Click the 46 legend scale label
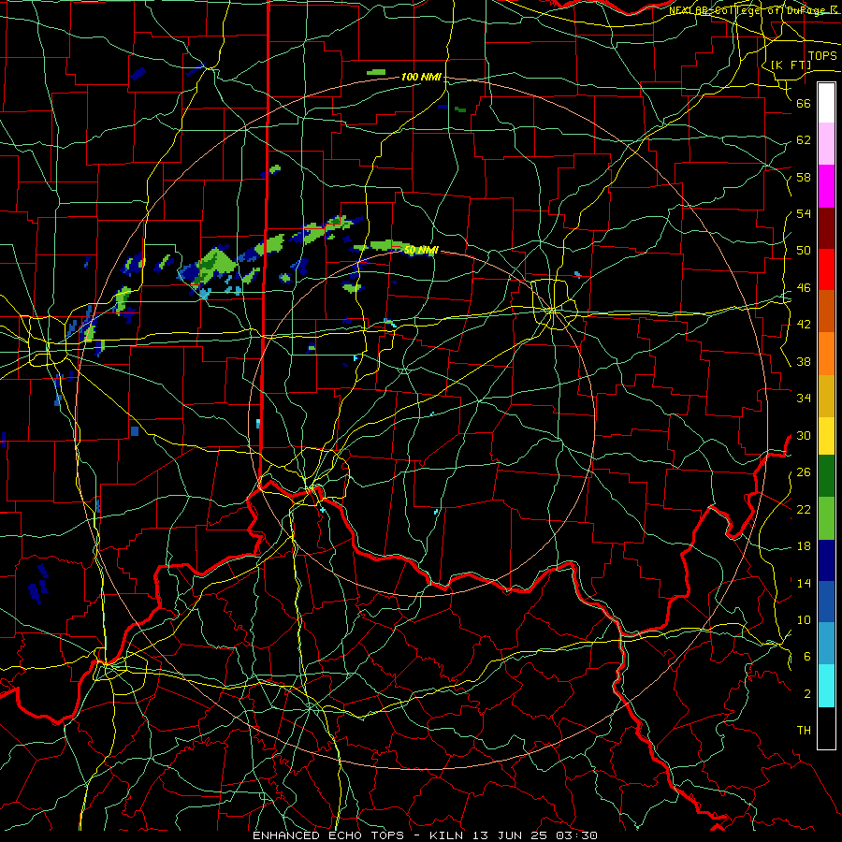This screenshot has height=842, width=842. point(804,288)
